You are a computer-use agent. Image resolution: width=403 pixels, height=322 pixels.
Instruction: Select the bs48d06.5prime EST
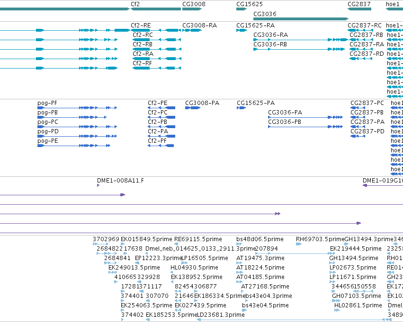click(x=239, y=244)
